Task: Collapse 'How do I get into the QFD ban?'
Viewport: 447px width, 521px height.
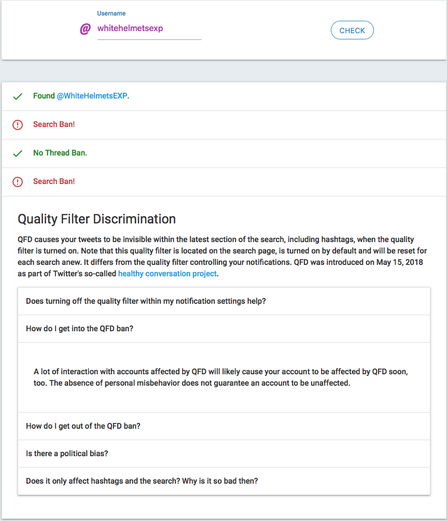Action: [223, 329]
